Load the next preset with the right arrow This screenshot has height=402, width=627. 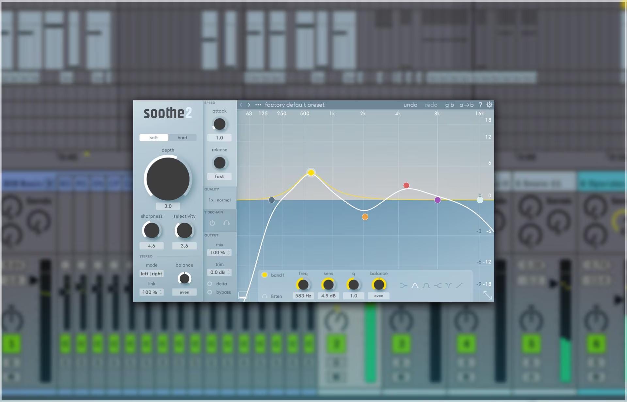pos(249,105)
